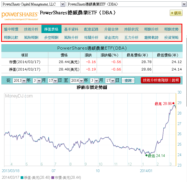Expand the start year 2013 dropdown

(19, 80)
